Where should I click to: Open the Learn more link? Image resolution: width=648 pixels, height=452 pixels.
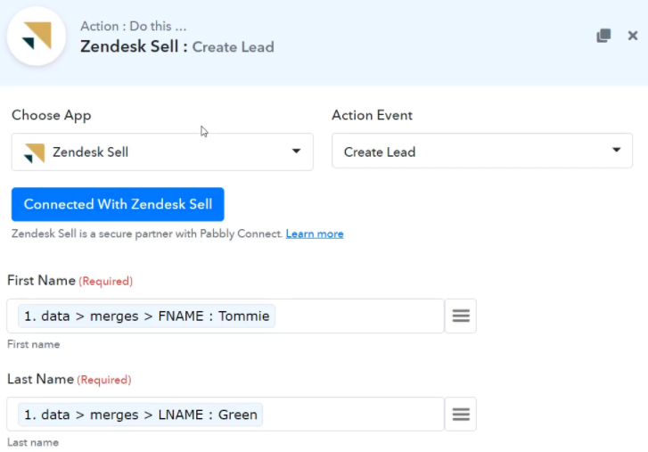click(x=315, y=234)
